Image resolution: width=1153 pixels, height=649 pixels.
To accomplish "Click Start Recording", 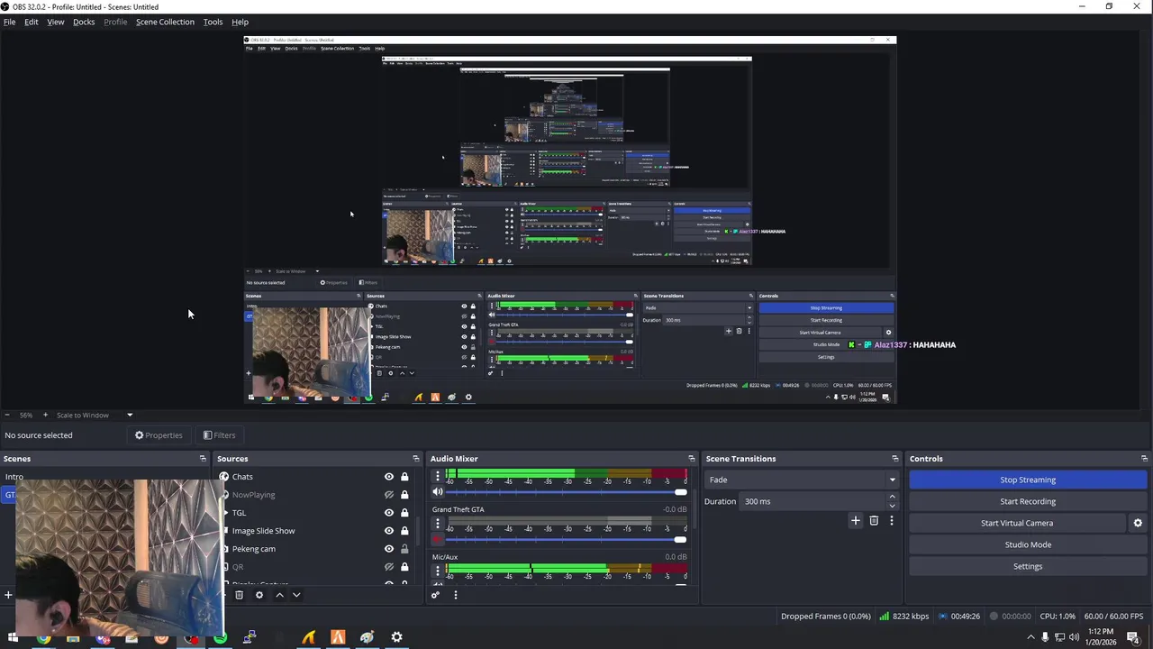I will click(x=1028, y=501).
